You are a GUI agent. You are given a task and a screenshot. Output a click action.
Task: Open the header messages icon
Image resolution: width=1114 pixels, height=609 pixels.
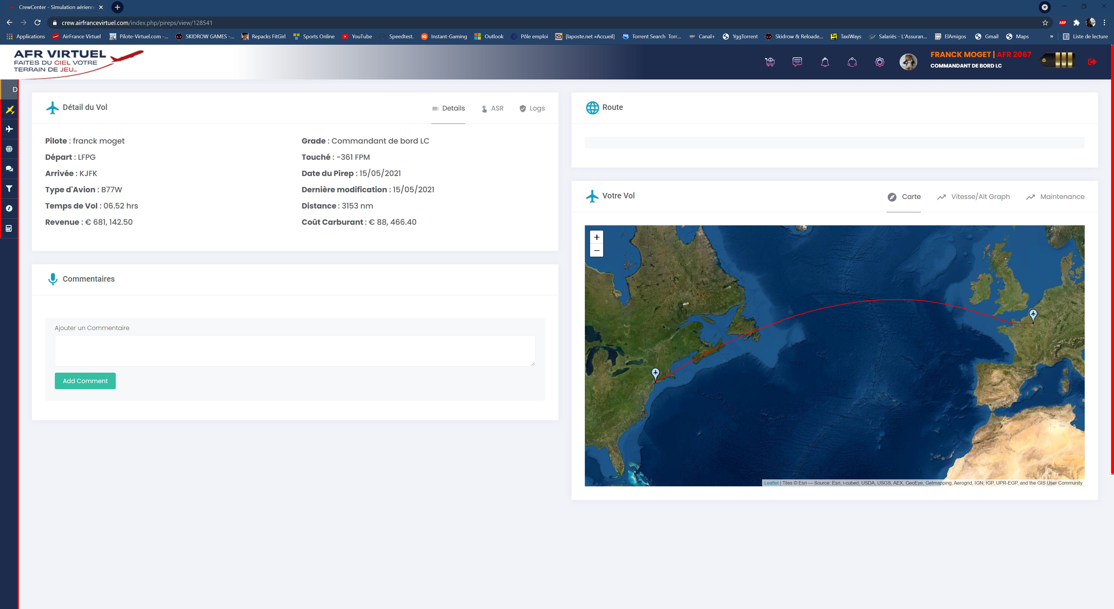pyautogui.click(x=797, y=62)
